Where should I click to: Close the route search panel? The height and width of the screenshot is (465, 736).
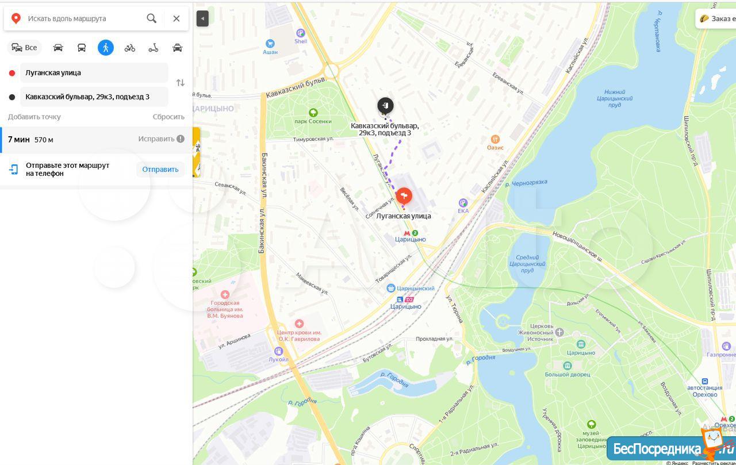(x=177, y=18)
